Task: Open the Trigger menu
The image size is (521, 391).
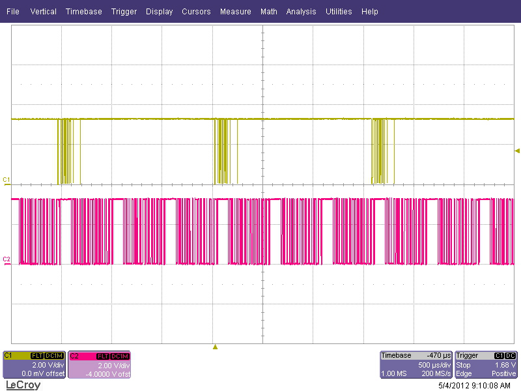Action: point(124,11)
